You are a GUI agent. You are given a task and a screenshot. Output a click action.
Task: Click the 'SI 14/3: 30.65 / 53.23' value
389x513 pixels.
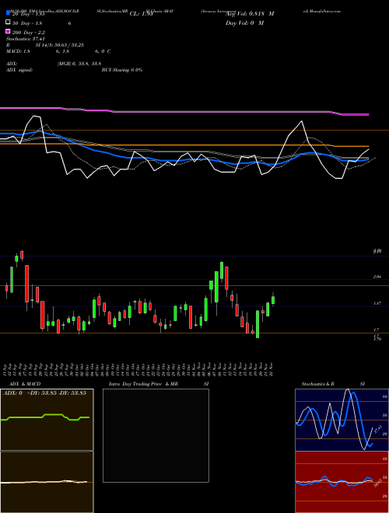point(59,45)
